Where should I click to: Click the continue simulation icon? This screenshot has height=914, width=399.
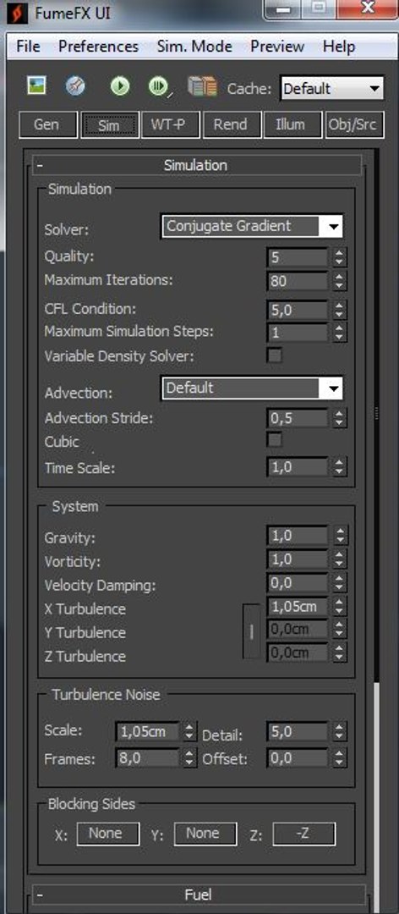[x=158, y=87]
